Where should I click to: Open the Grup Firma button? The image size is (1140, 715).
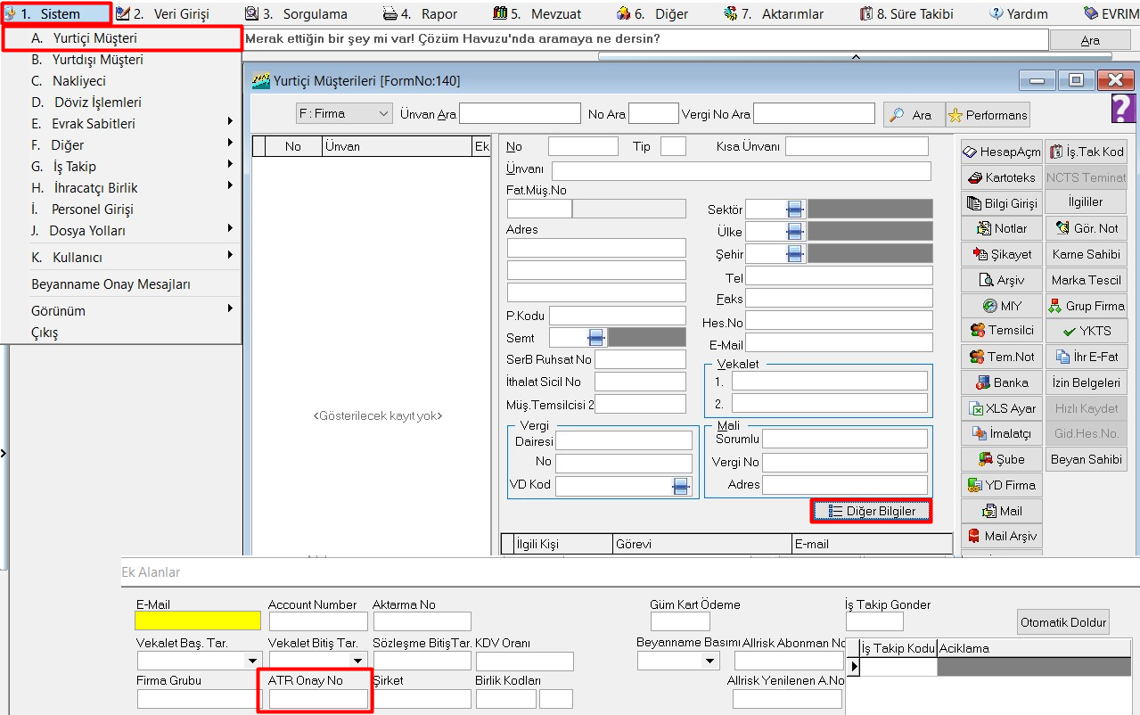coord(1086,306)
